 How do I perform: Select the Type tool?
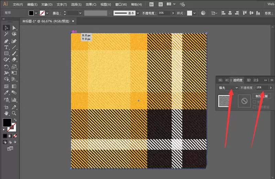6,47
